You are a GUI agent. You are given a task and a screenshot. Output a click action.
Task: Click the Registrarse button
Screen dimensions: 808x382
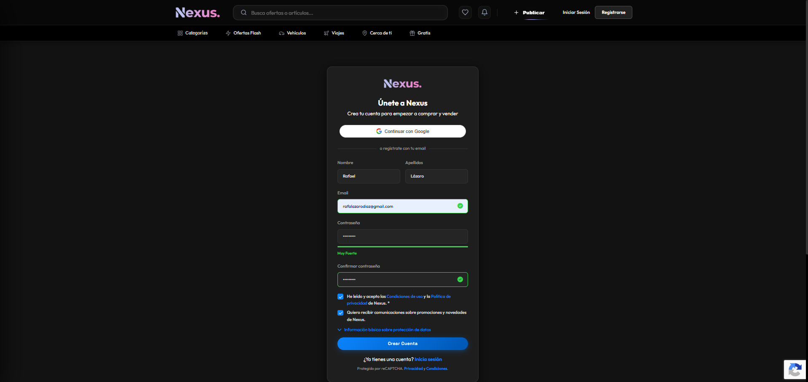click(613, 13)
